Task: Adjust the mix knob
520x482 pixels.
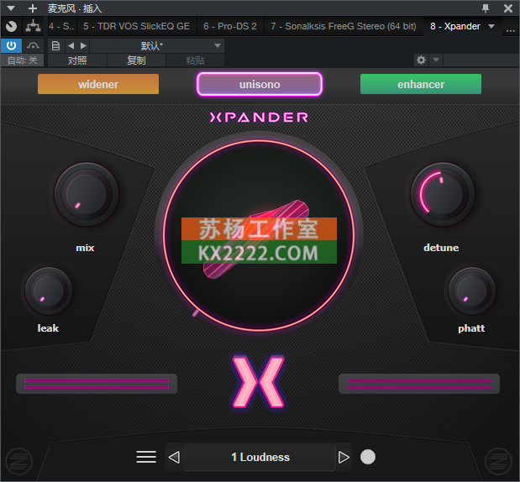Action: click(87, 195)
